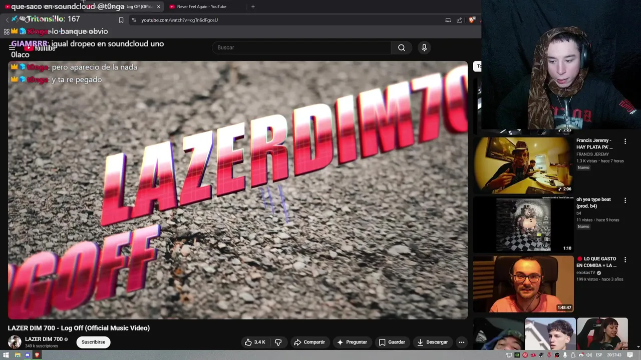The image size is (641, 360).
Task: Open LAZER DIM 700 channel name link
Action: point(44,339)
